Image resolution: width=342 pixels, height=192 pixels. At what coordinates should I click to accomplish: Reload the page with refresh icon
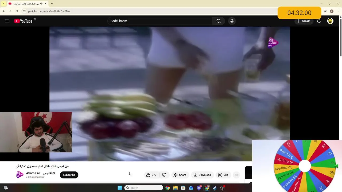pyautogui.click(x=17, y=11)
